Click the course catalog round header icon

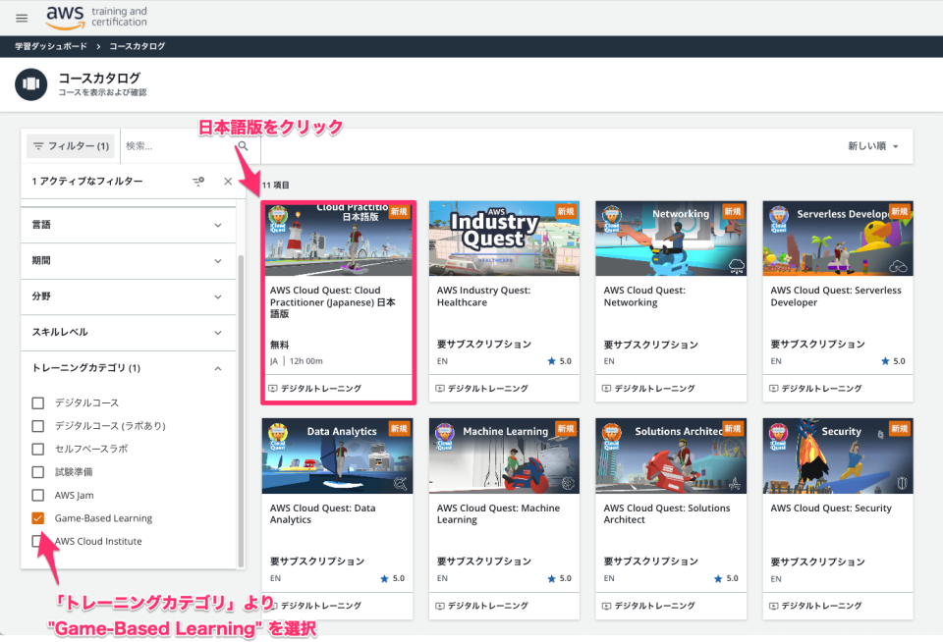tap(31, 84)
